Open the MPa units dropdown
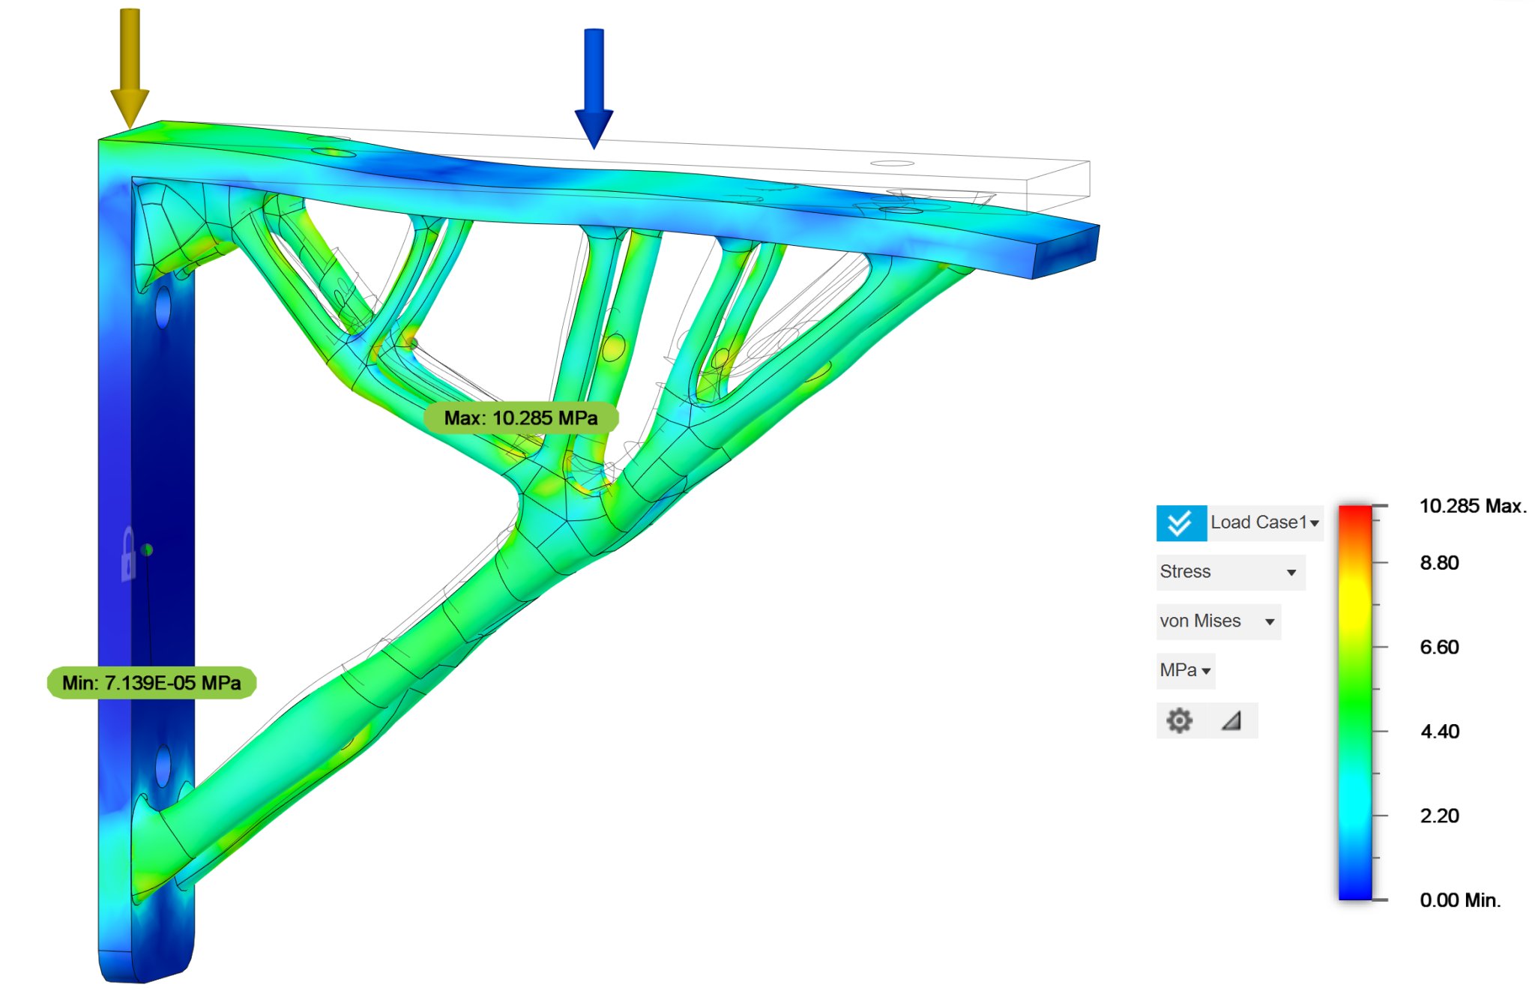Screen dimensions: 1535x1006 tap(1185, 670)
